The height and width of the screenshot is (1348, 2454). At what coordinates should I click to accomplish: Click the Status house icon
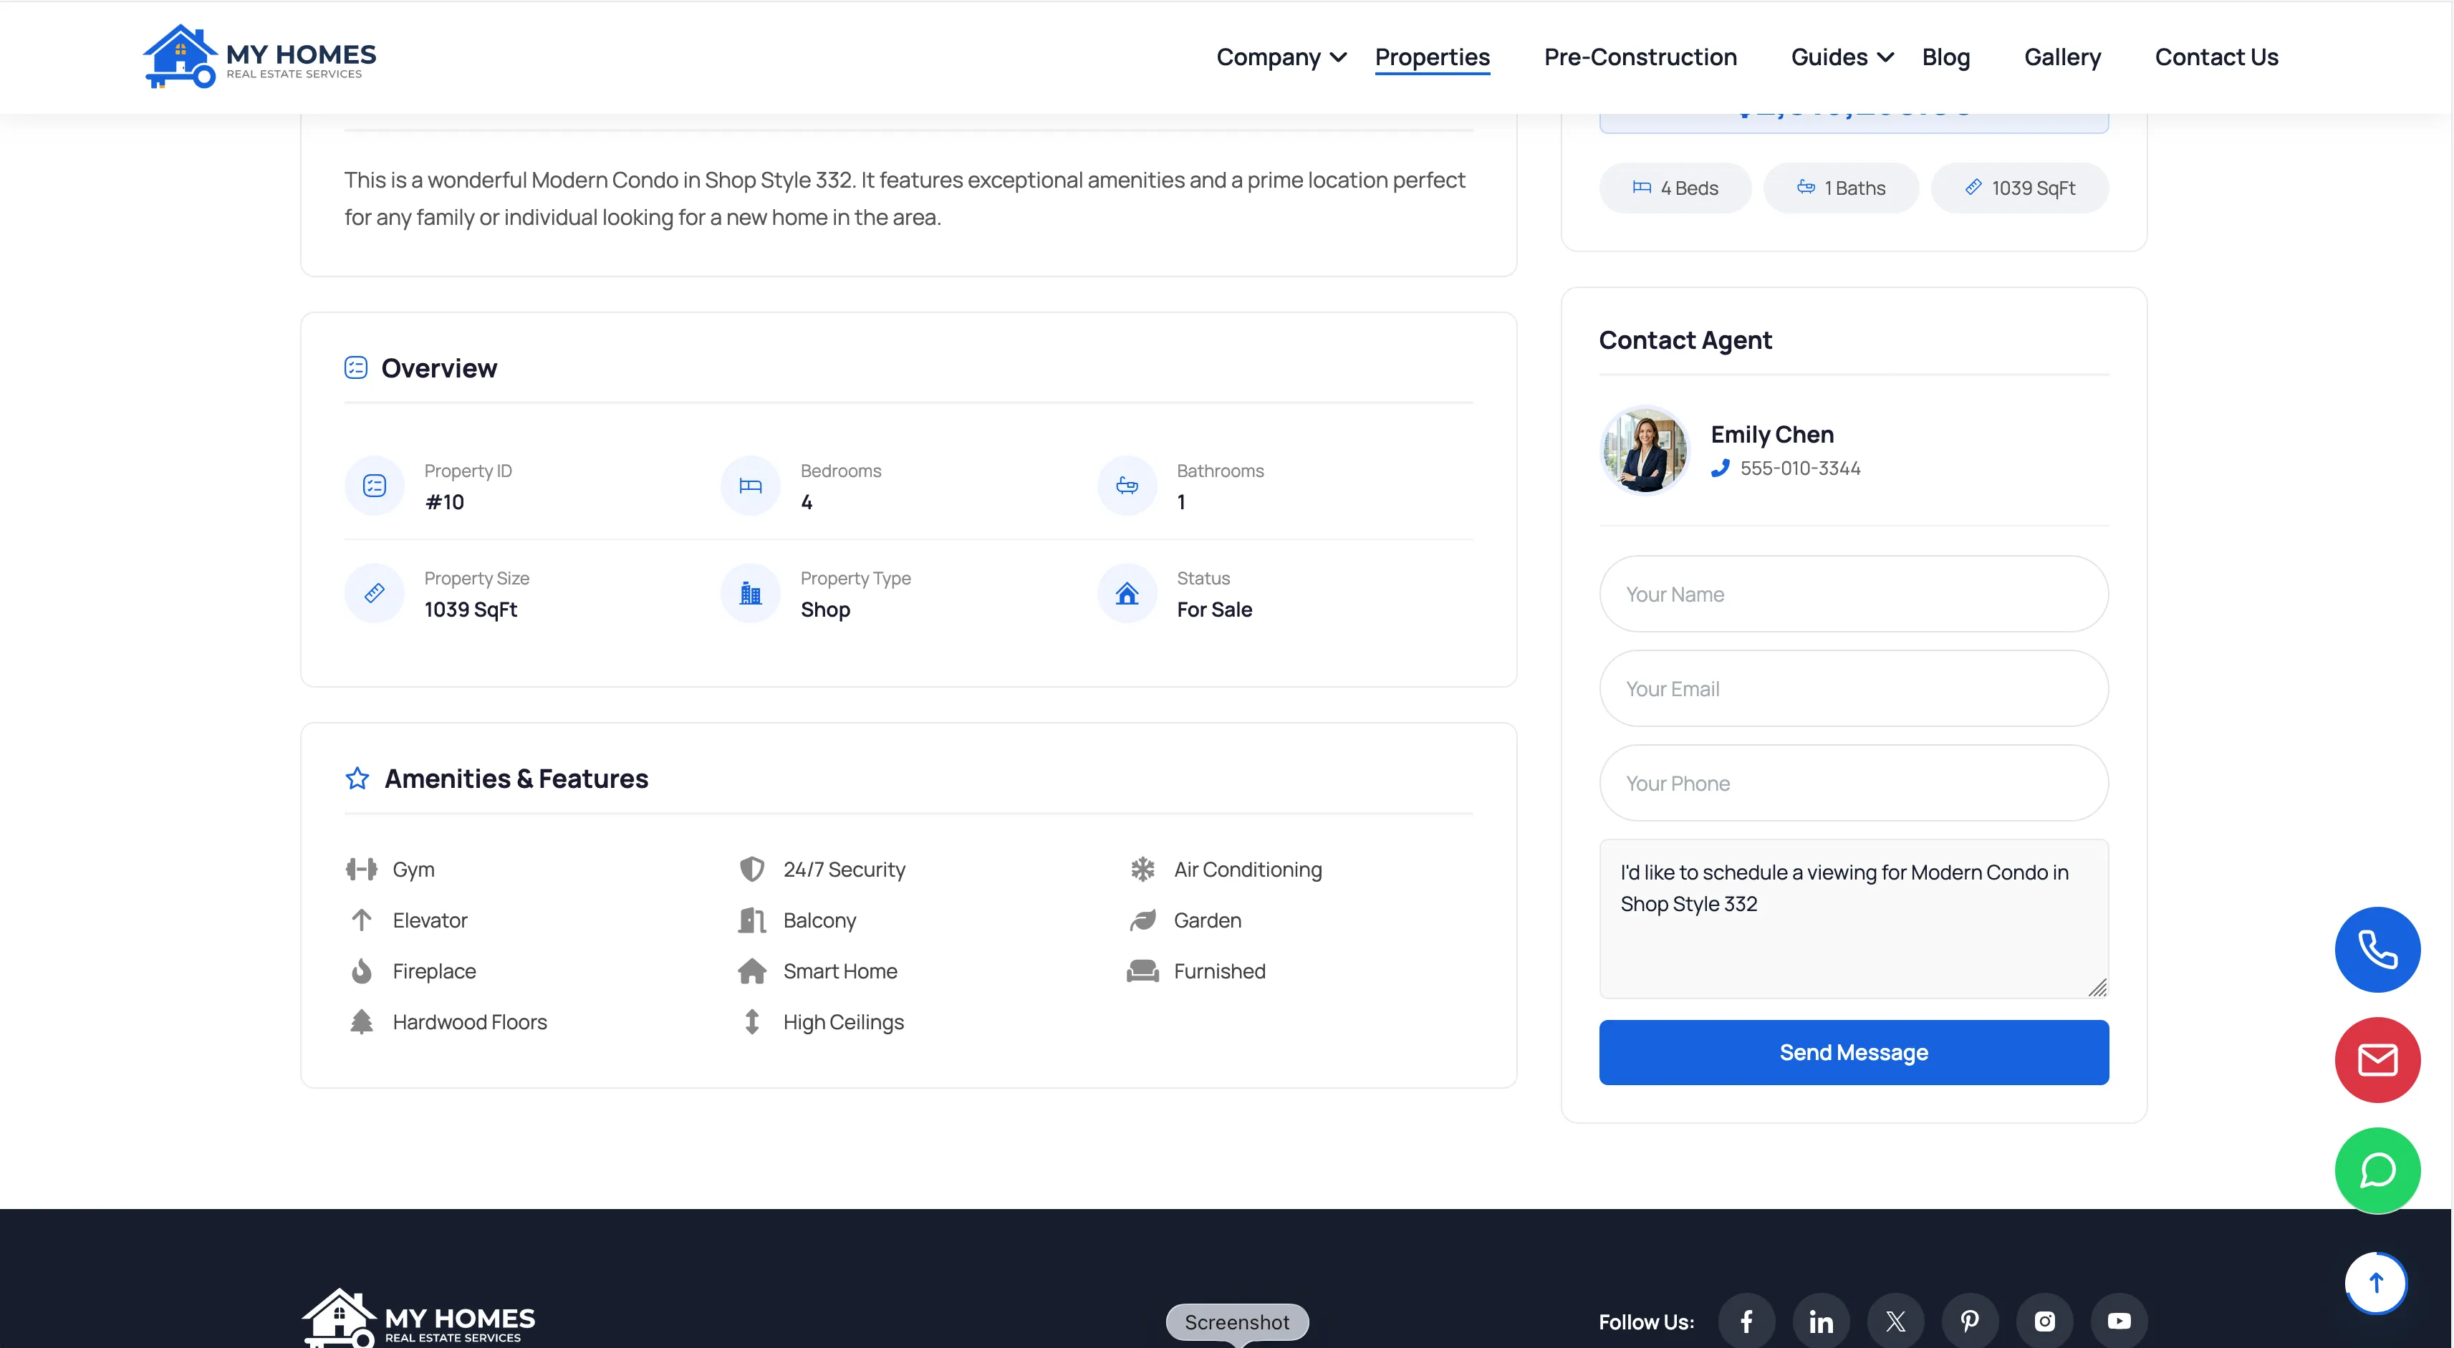(x=1127, y=594)
